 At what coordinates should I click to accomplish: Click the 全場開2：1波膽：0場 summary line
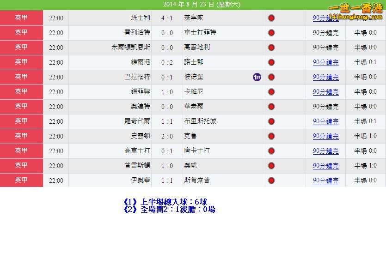point(169,209)
